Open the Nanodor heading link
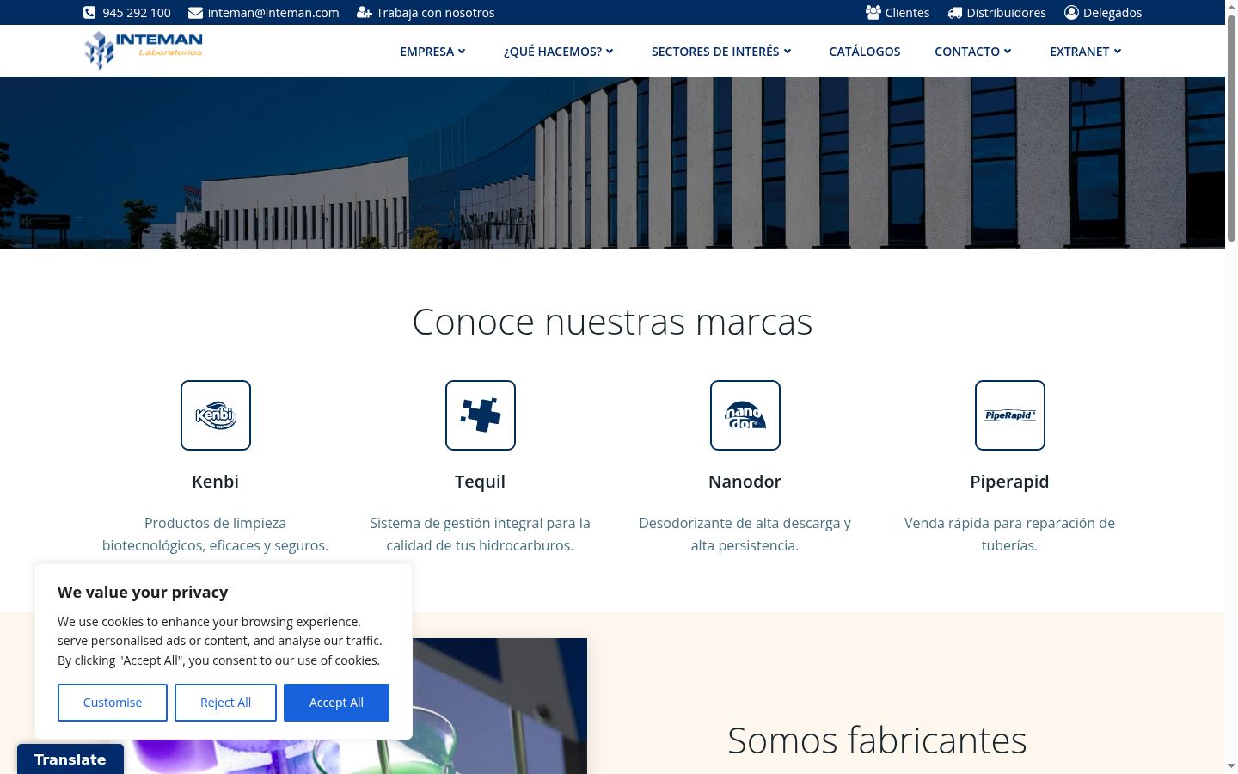The image size is (1238, 774). (745, 482)
